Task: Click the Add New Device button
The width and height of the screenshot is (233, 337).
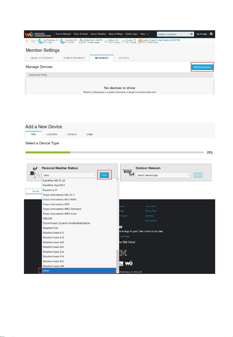Action: pyautogui.click(x=202, y=67)
